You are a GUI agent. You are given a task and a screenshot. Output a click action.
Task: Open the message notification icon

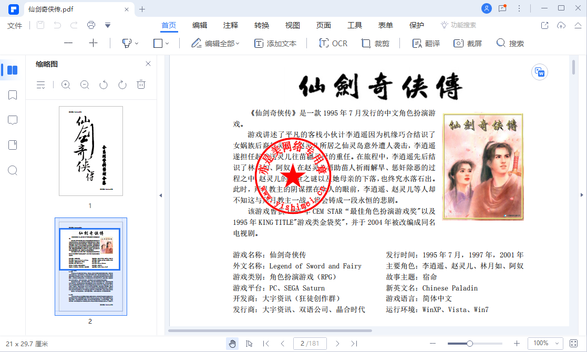(503, 8)
